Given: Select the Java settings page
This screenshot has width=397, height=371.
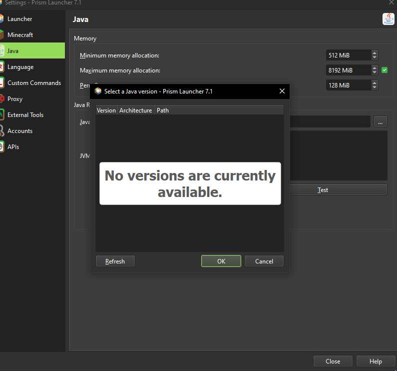Looking at the screenshot, I should tap(32, 50).
